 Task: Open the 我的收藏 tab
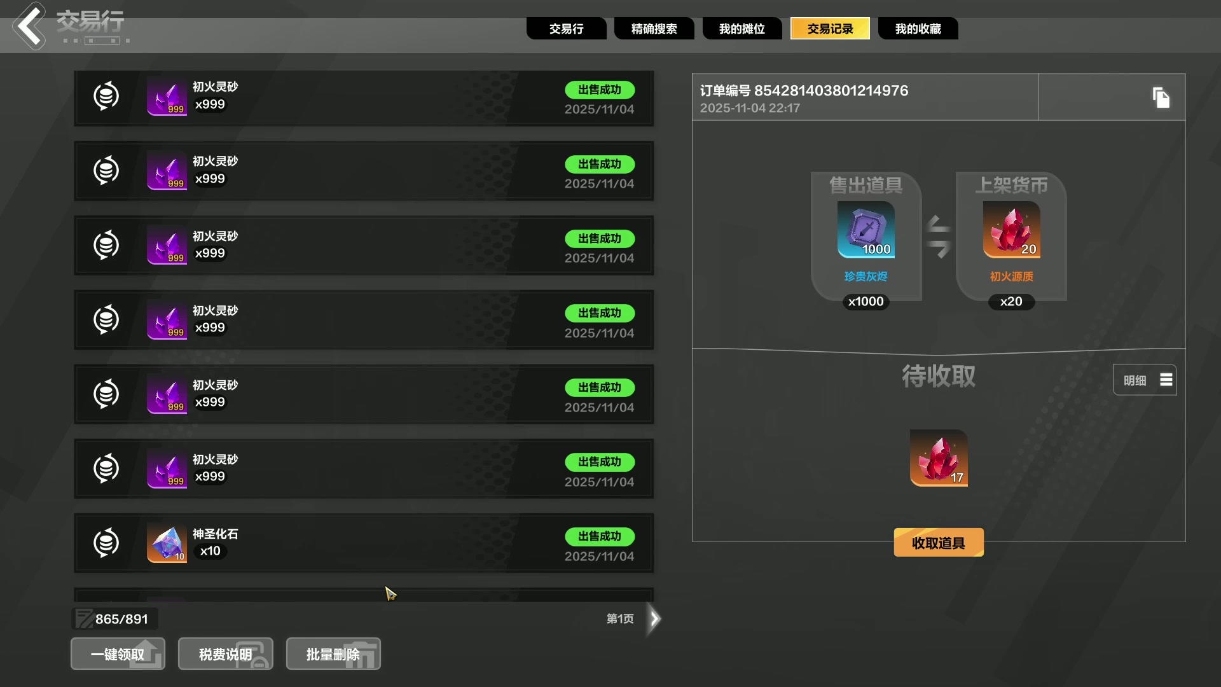point(918,29)
